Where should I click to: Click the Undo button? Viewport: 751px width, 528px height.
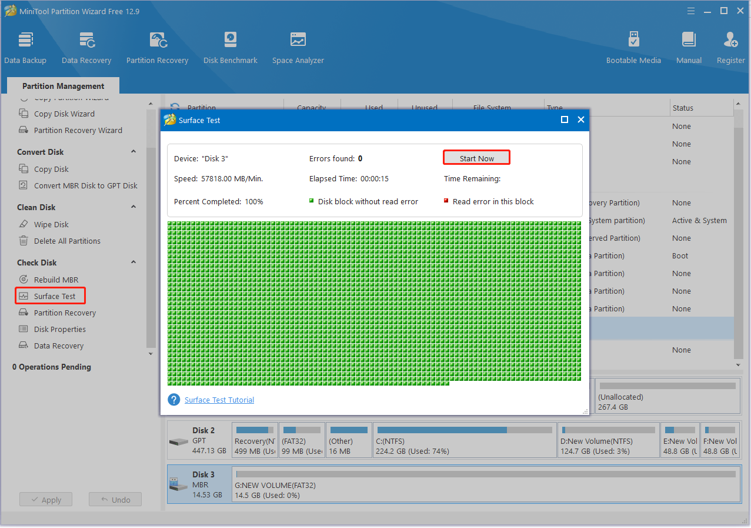pos(115,499)
